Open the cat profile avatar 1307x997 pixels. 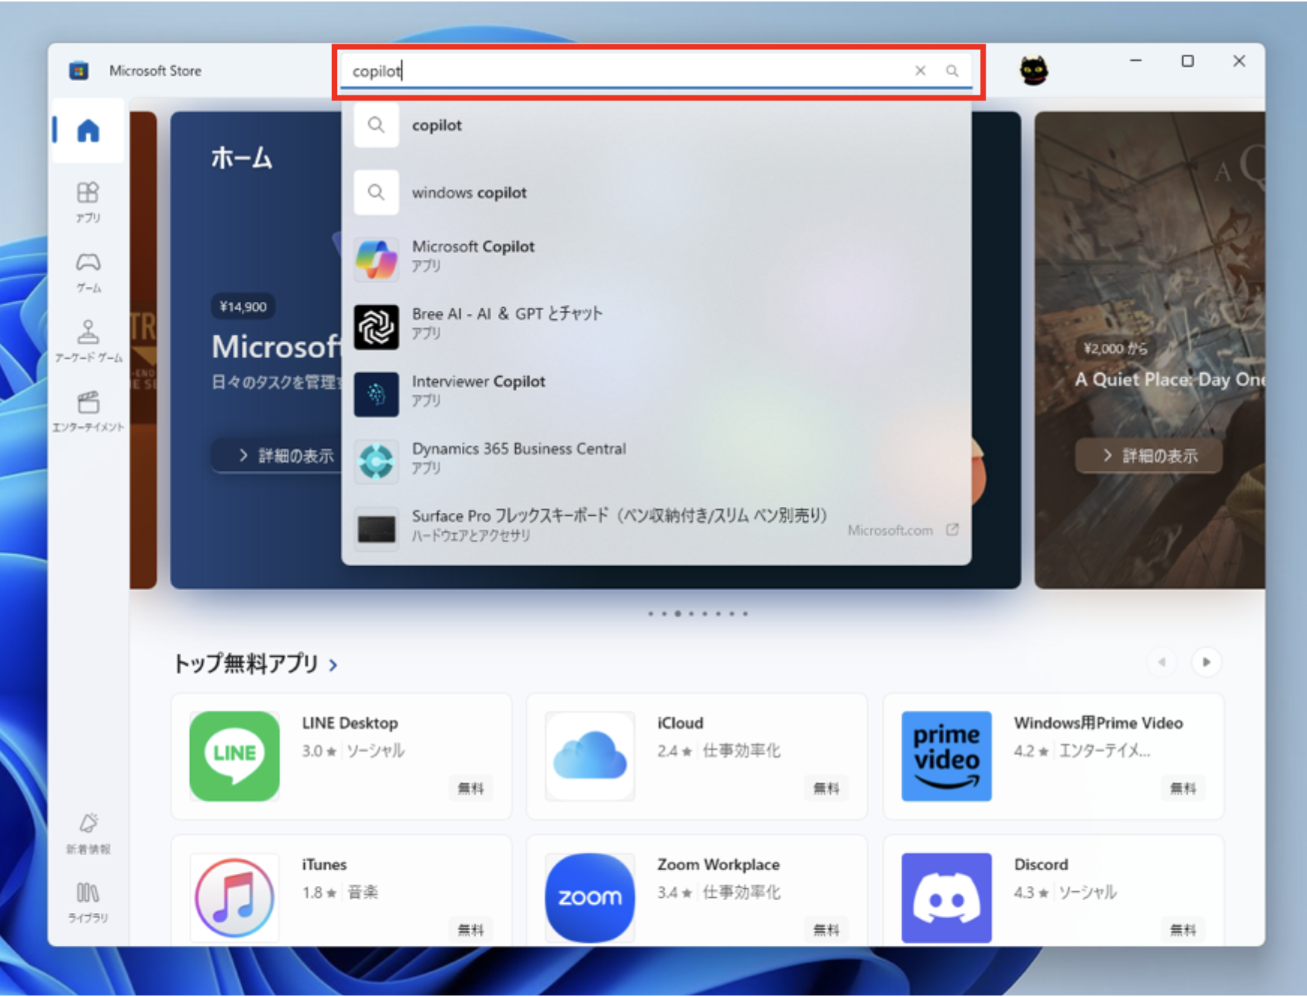tap(1034, 71)
